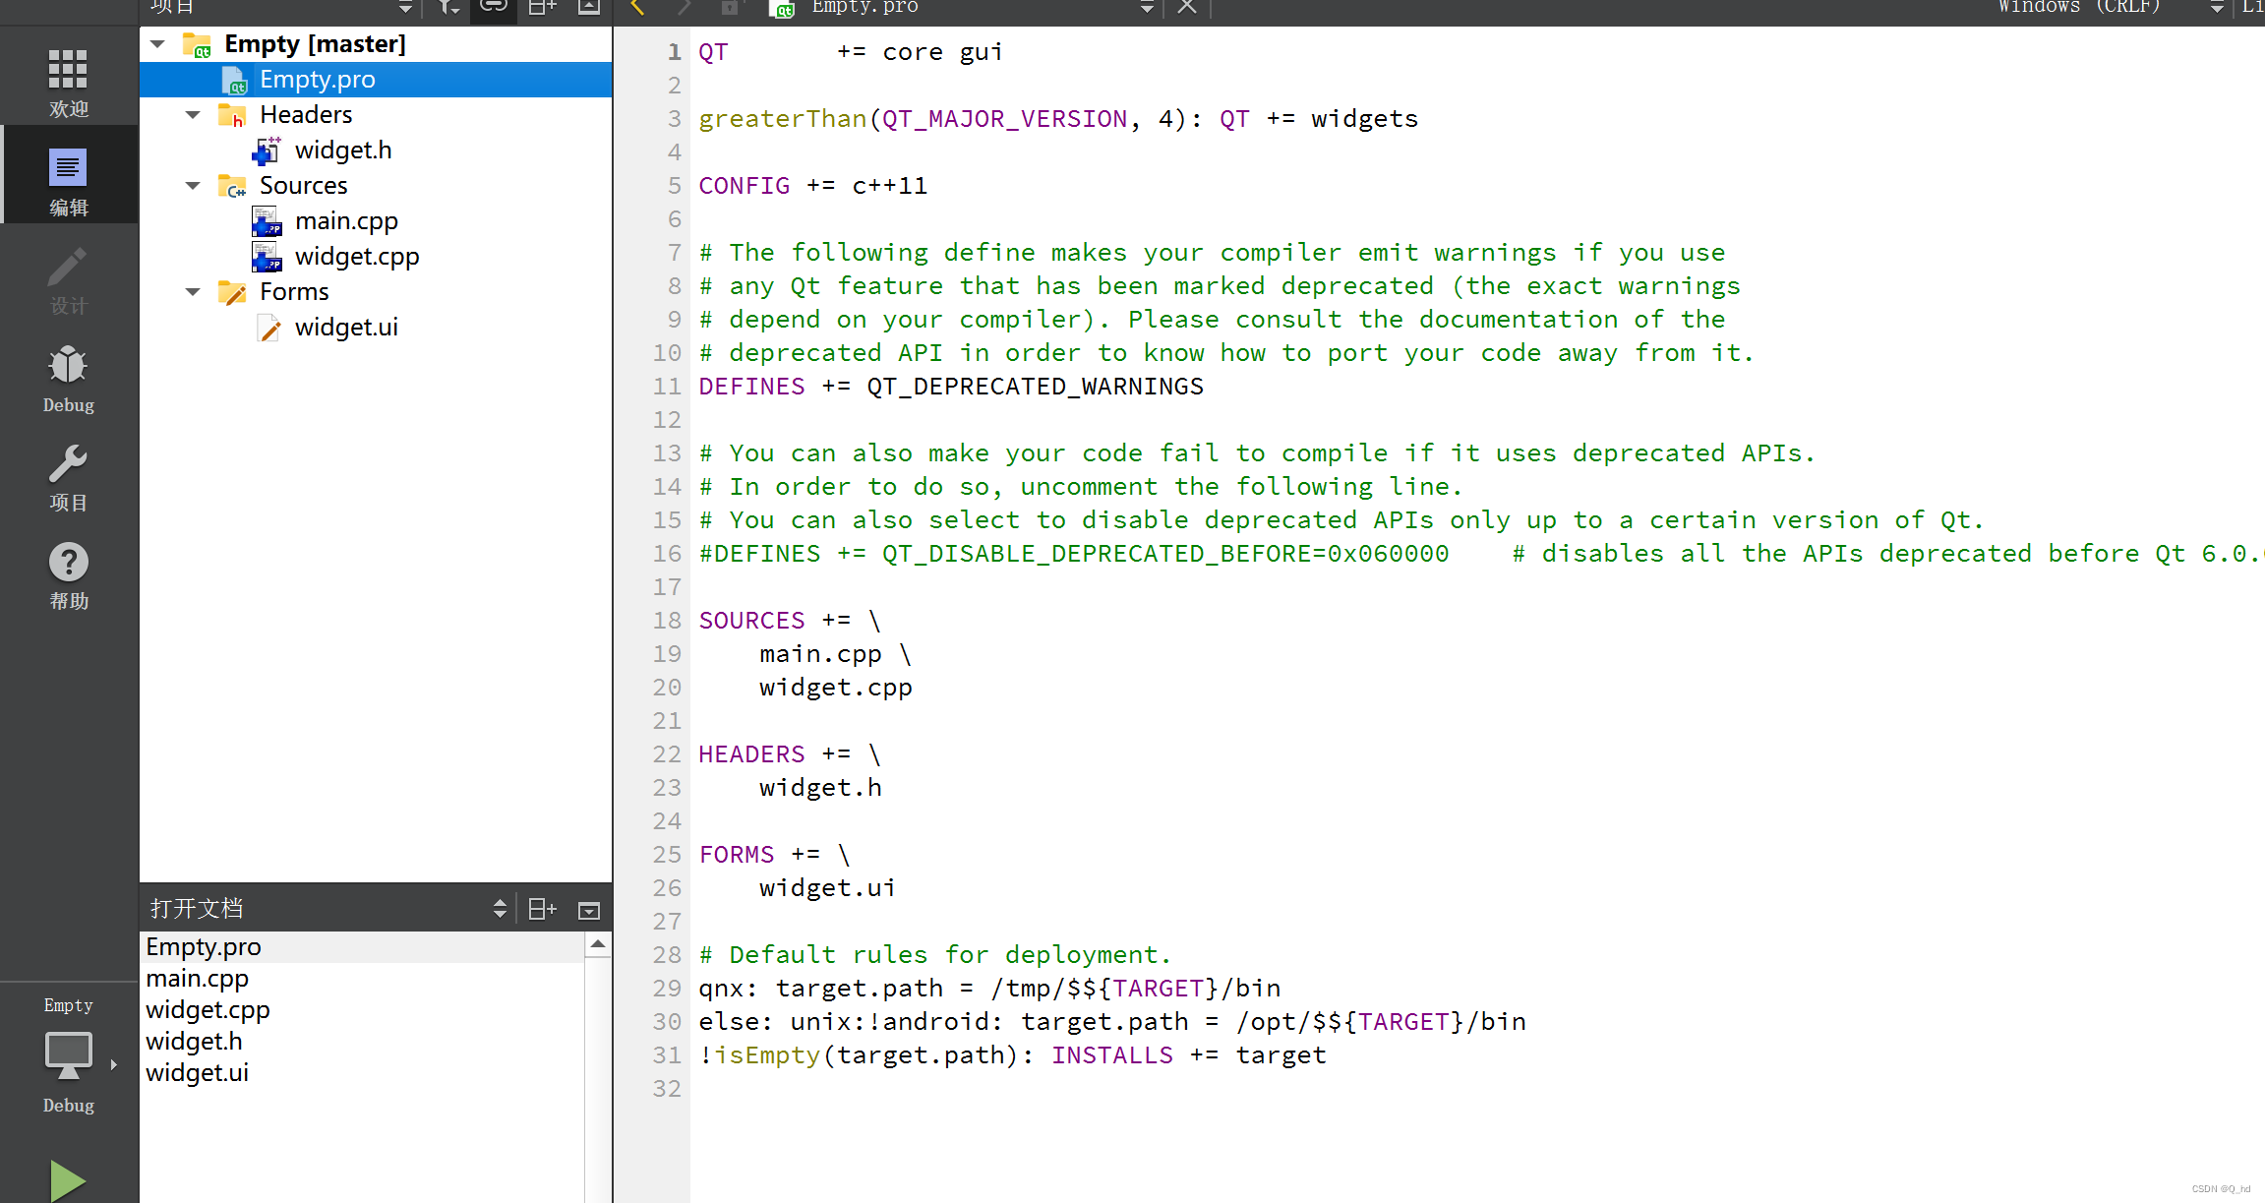Open the 项目 mode with wrench icon

coord(68,476)
